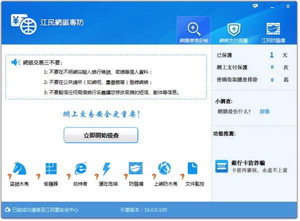The height and width of the screenshot is (221, 300).
Task: Open the 詳情 survey link
Action: pyautogui.click(x=265, y=111)
